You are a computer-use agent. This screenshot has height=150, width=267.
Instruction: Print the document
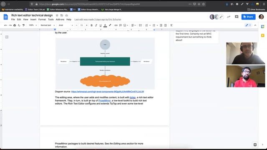(x=15, y=25)
